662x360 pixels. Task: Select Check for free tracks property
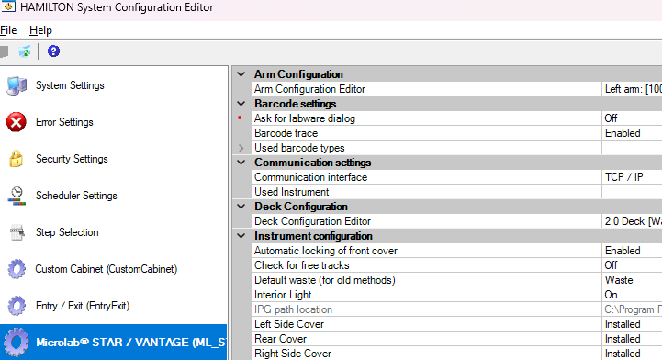[x=426, y=265]
